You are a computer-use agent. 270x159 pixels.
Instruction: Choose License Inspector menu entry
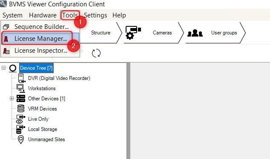(x=40, y=51)
